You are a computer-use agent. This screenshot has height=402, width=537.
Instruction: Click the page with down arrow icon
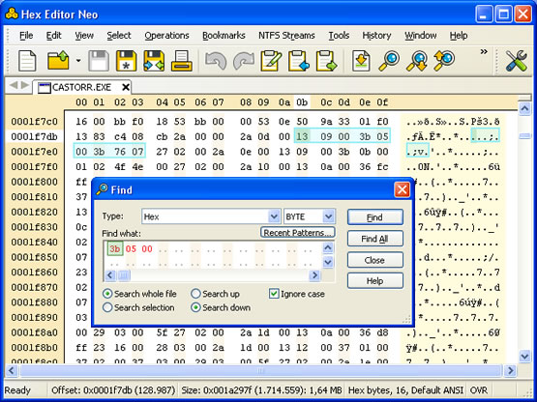pos(361,61)
